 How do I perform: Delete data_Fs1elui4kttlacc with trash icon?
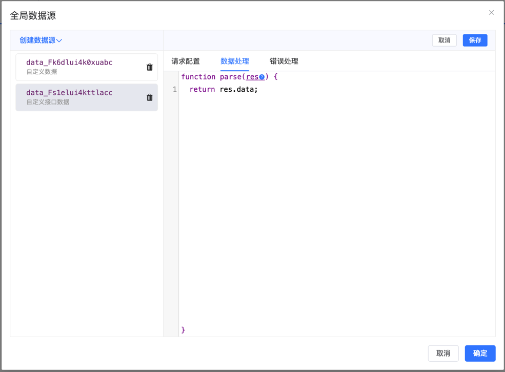[150, 97]
